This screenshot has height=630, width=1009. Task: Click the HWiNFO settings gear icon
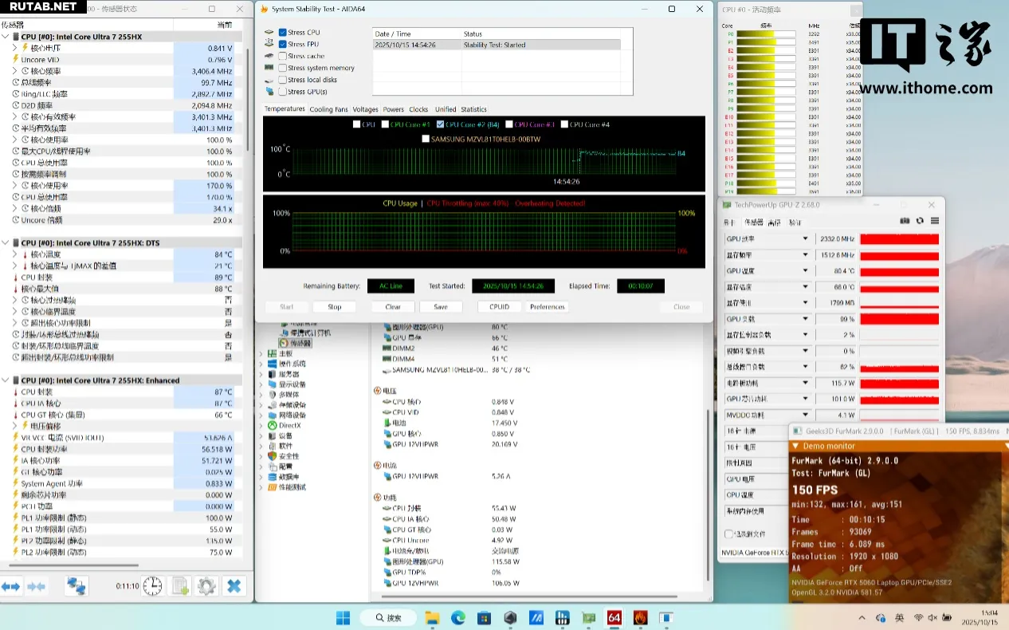tap(206, 586)
